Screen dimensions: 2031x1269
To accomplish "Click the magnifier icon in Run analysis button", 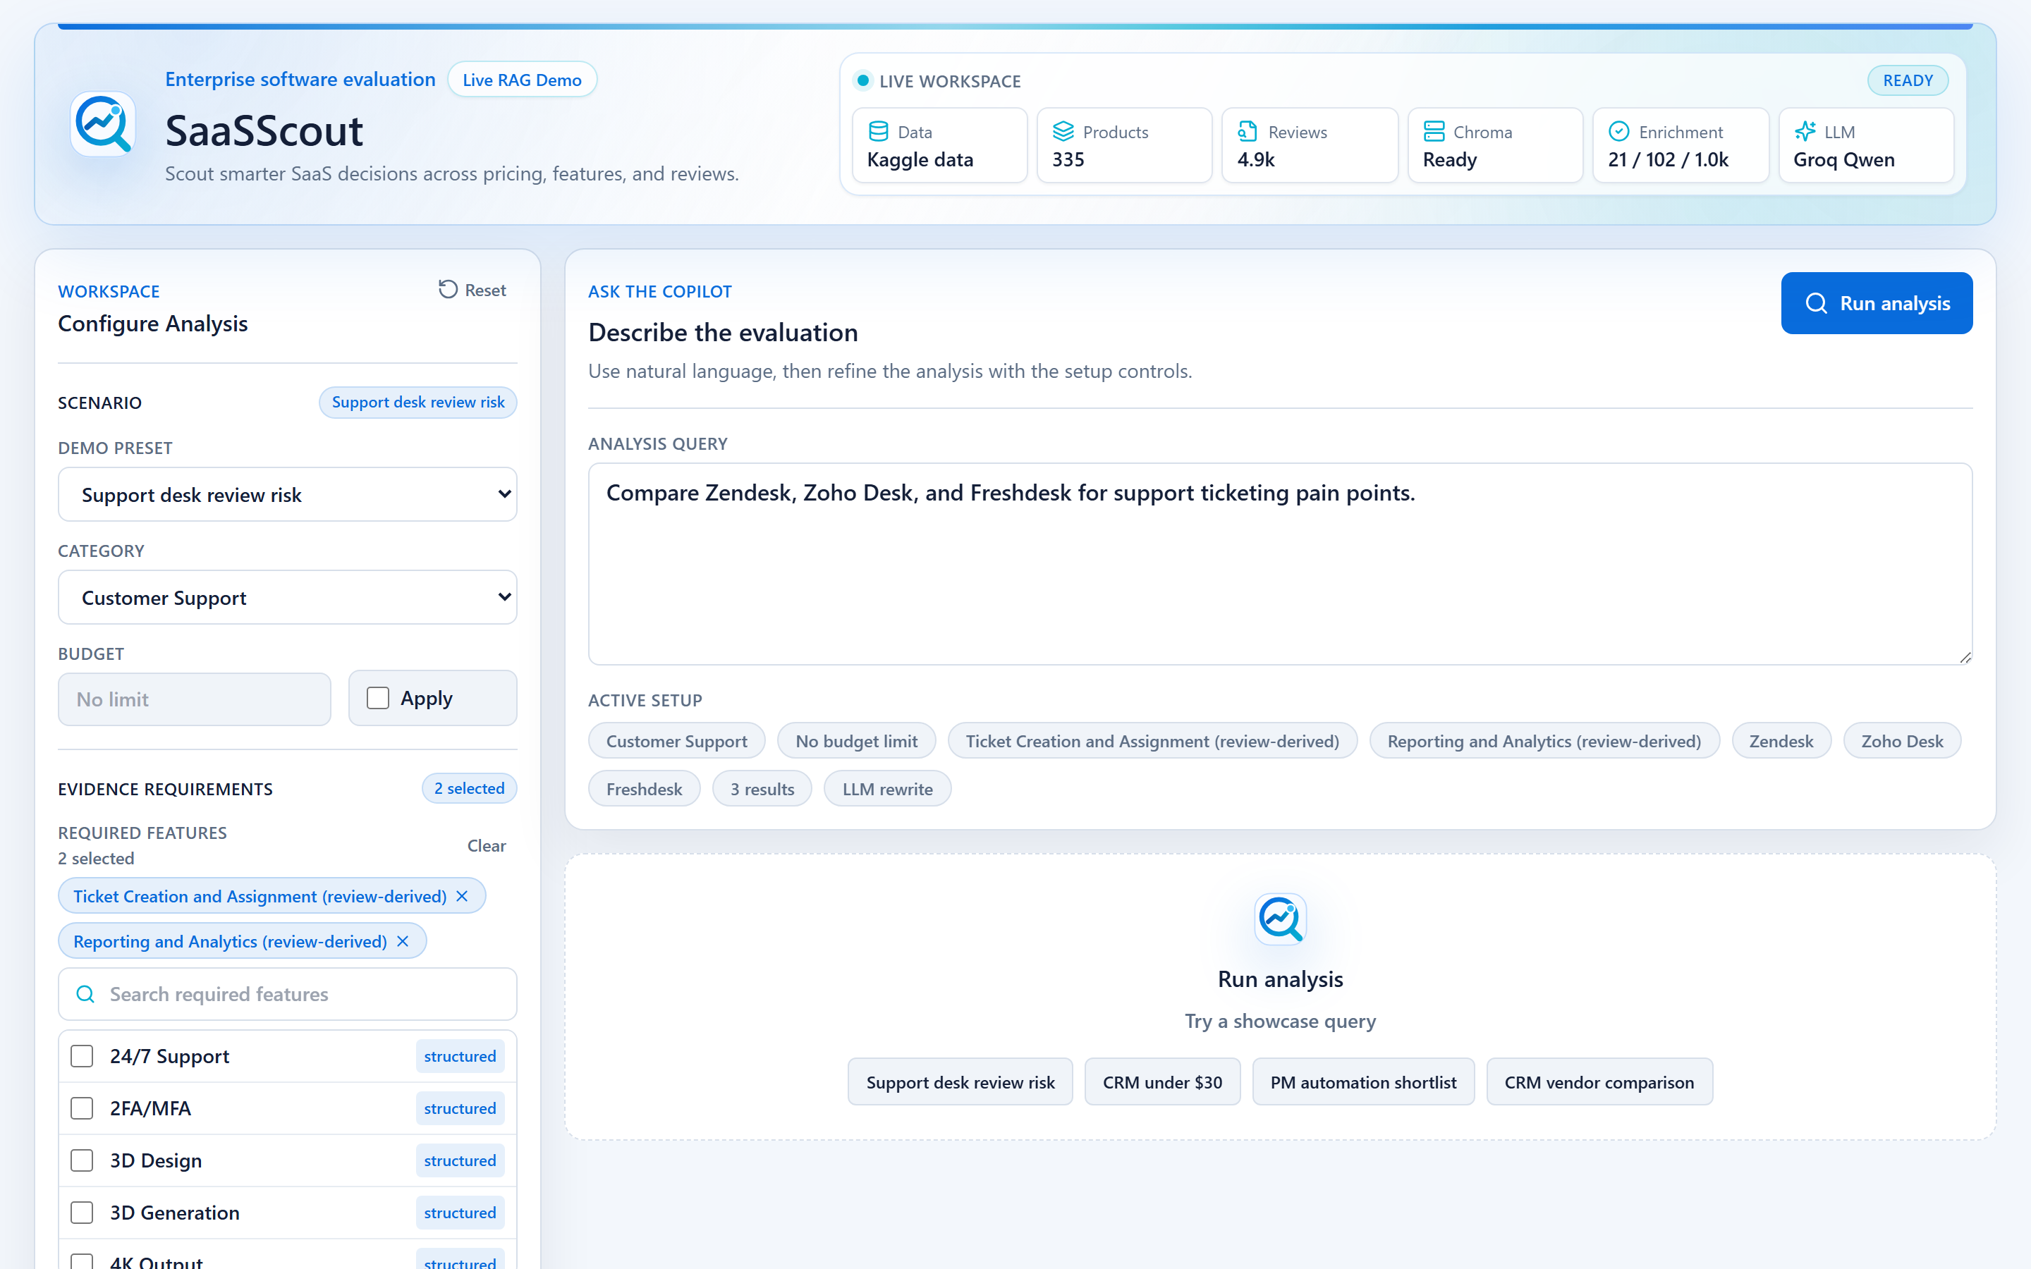I will pyautogui.click(x=1816, y=303).
